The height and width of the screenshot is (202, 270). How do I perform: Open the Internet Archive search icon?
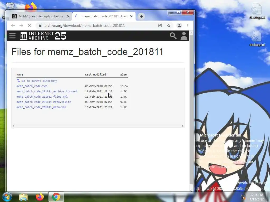tap(173, 36)
